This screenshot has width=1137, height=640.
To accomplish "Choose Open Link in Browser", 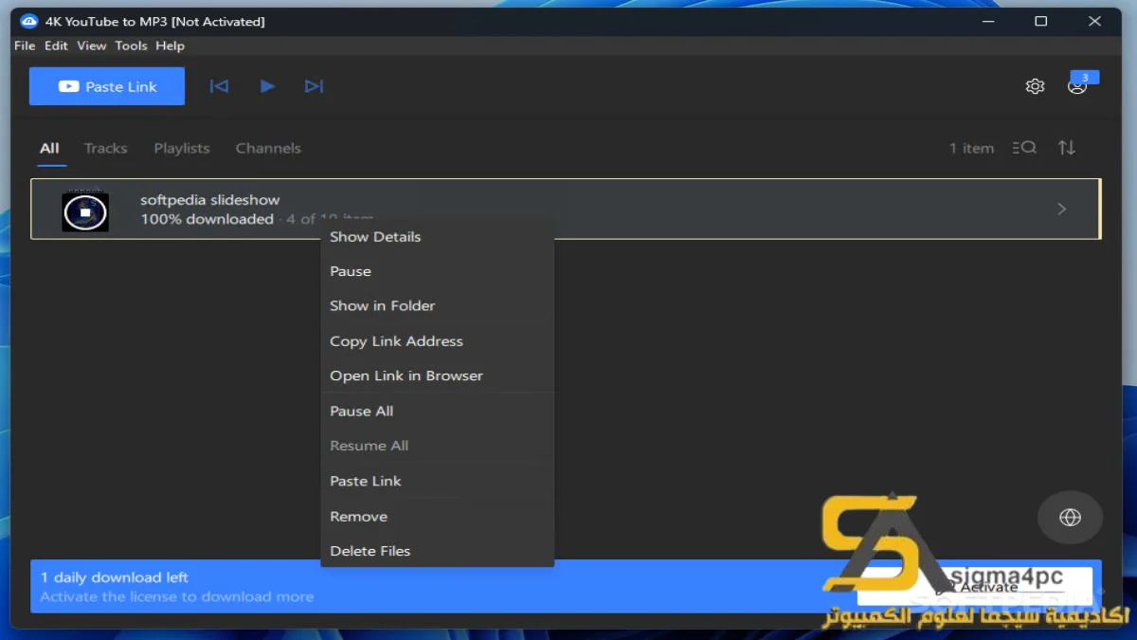I will click(x=437, y=375).
